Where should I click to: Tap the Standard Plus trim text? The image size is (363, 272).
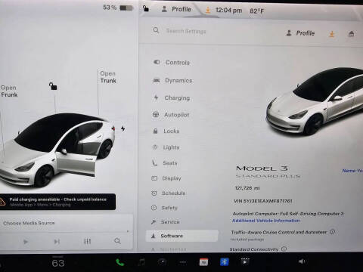[268, 176]
